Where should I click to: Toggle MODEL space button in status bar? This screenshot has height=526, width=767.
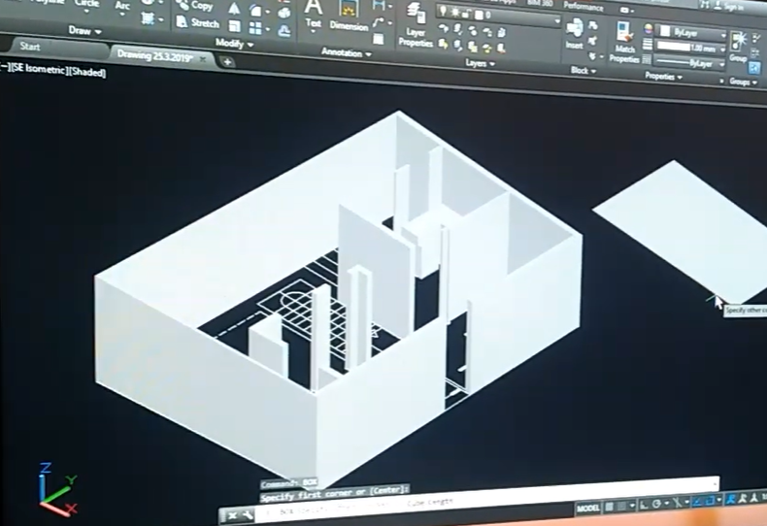(x=588, y=509)
